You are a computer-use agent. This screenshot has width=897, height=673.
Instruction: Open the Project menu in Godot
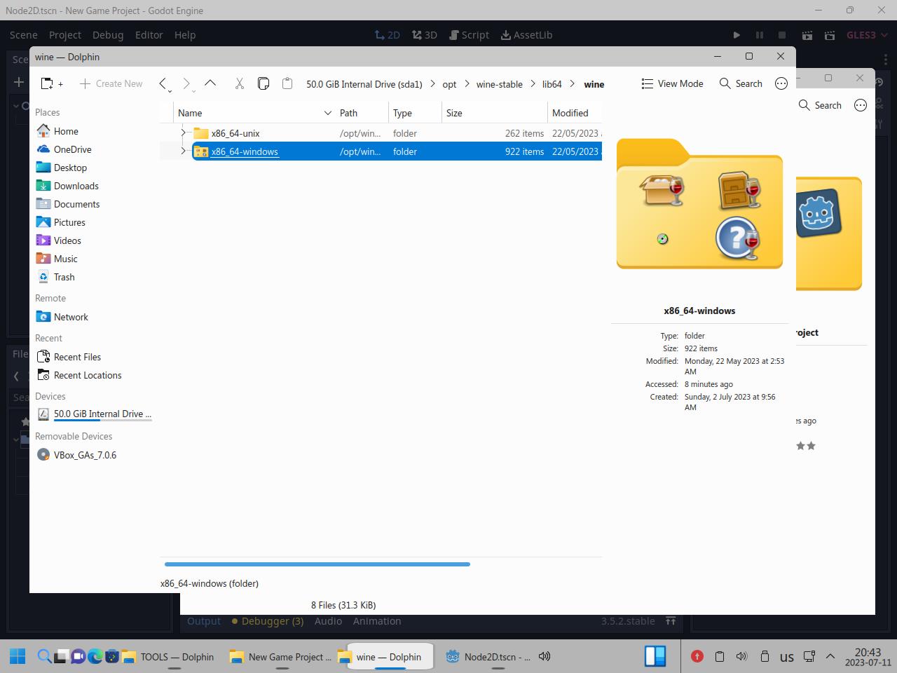coord(65,35)
